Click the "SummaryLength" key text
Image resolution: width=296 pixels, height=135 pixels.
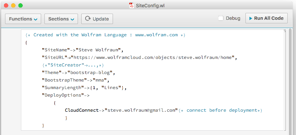point(63,88)
